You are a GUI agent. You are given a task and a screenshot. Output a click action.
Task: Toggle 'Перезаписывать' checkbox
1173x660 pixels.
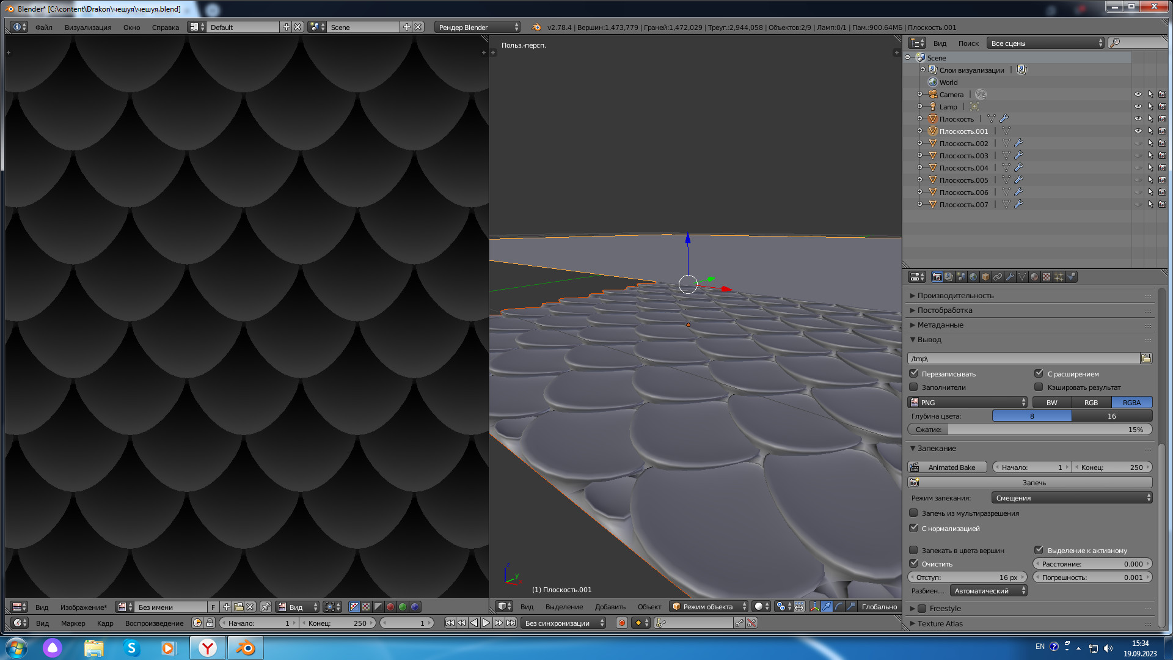pyautogui.click(x=914, y=373)
